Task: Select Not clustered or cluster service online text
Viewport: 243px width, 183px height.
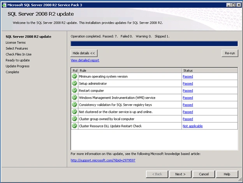Action: point(116,112)
